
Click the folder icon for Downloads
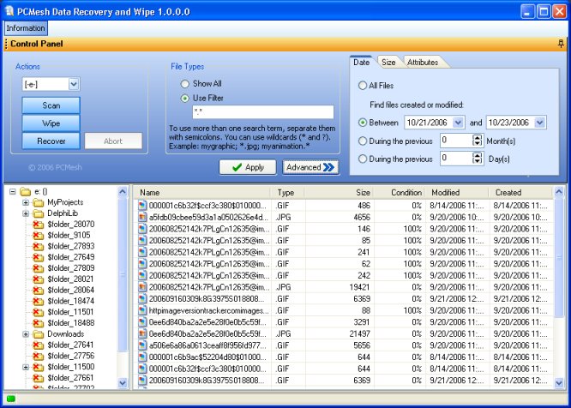[x=39, y=334]
